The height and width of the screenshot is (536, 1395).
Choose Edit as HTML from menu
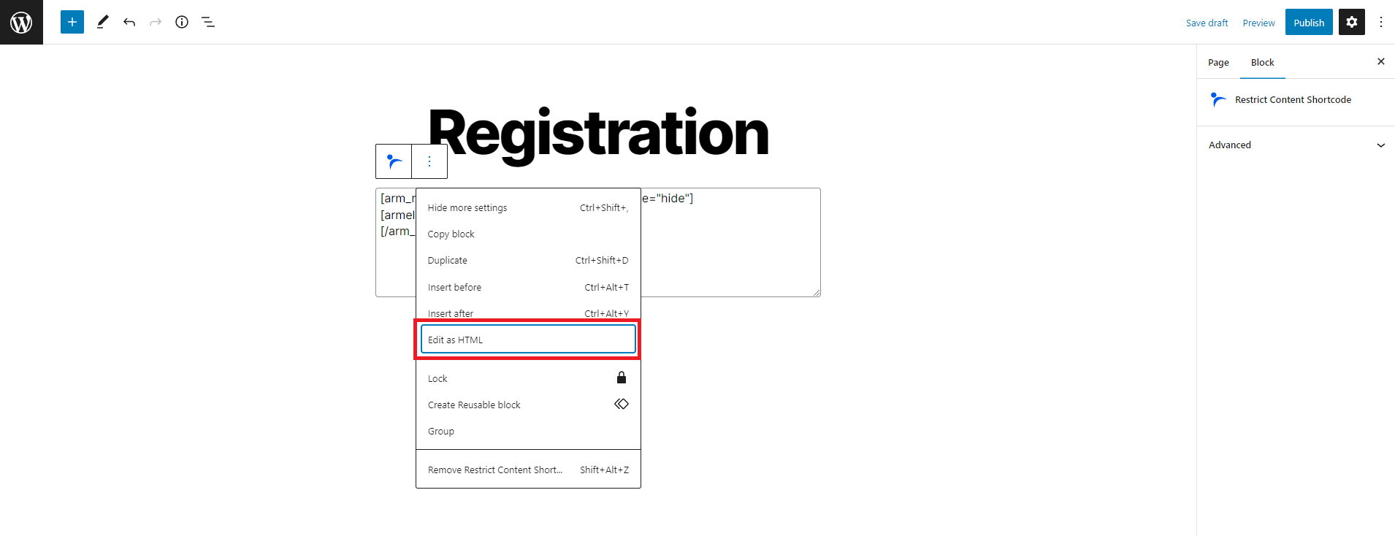528,340
